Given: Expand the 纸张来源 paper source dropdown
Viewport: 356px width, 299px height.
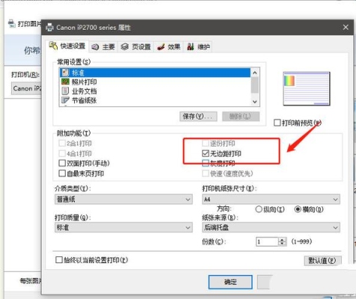Looking at the screenshot, I should 271,227.
